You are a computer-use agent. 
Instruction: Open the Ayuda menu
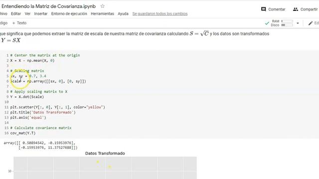coord(123,14)
